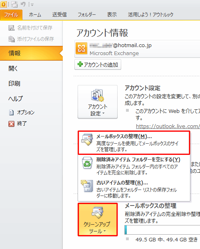Image resolution: width=200 pixels, height=249 pixels.
Task: Click the red X 終了 icon
Action: (11, 124)
